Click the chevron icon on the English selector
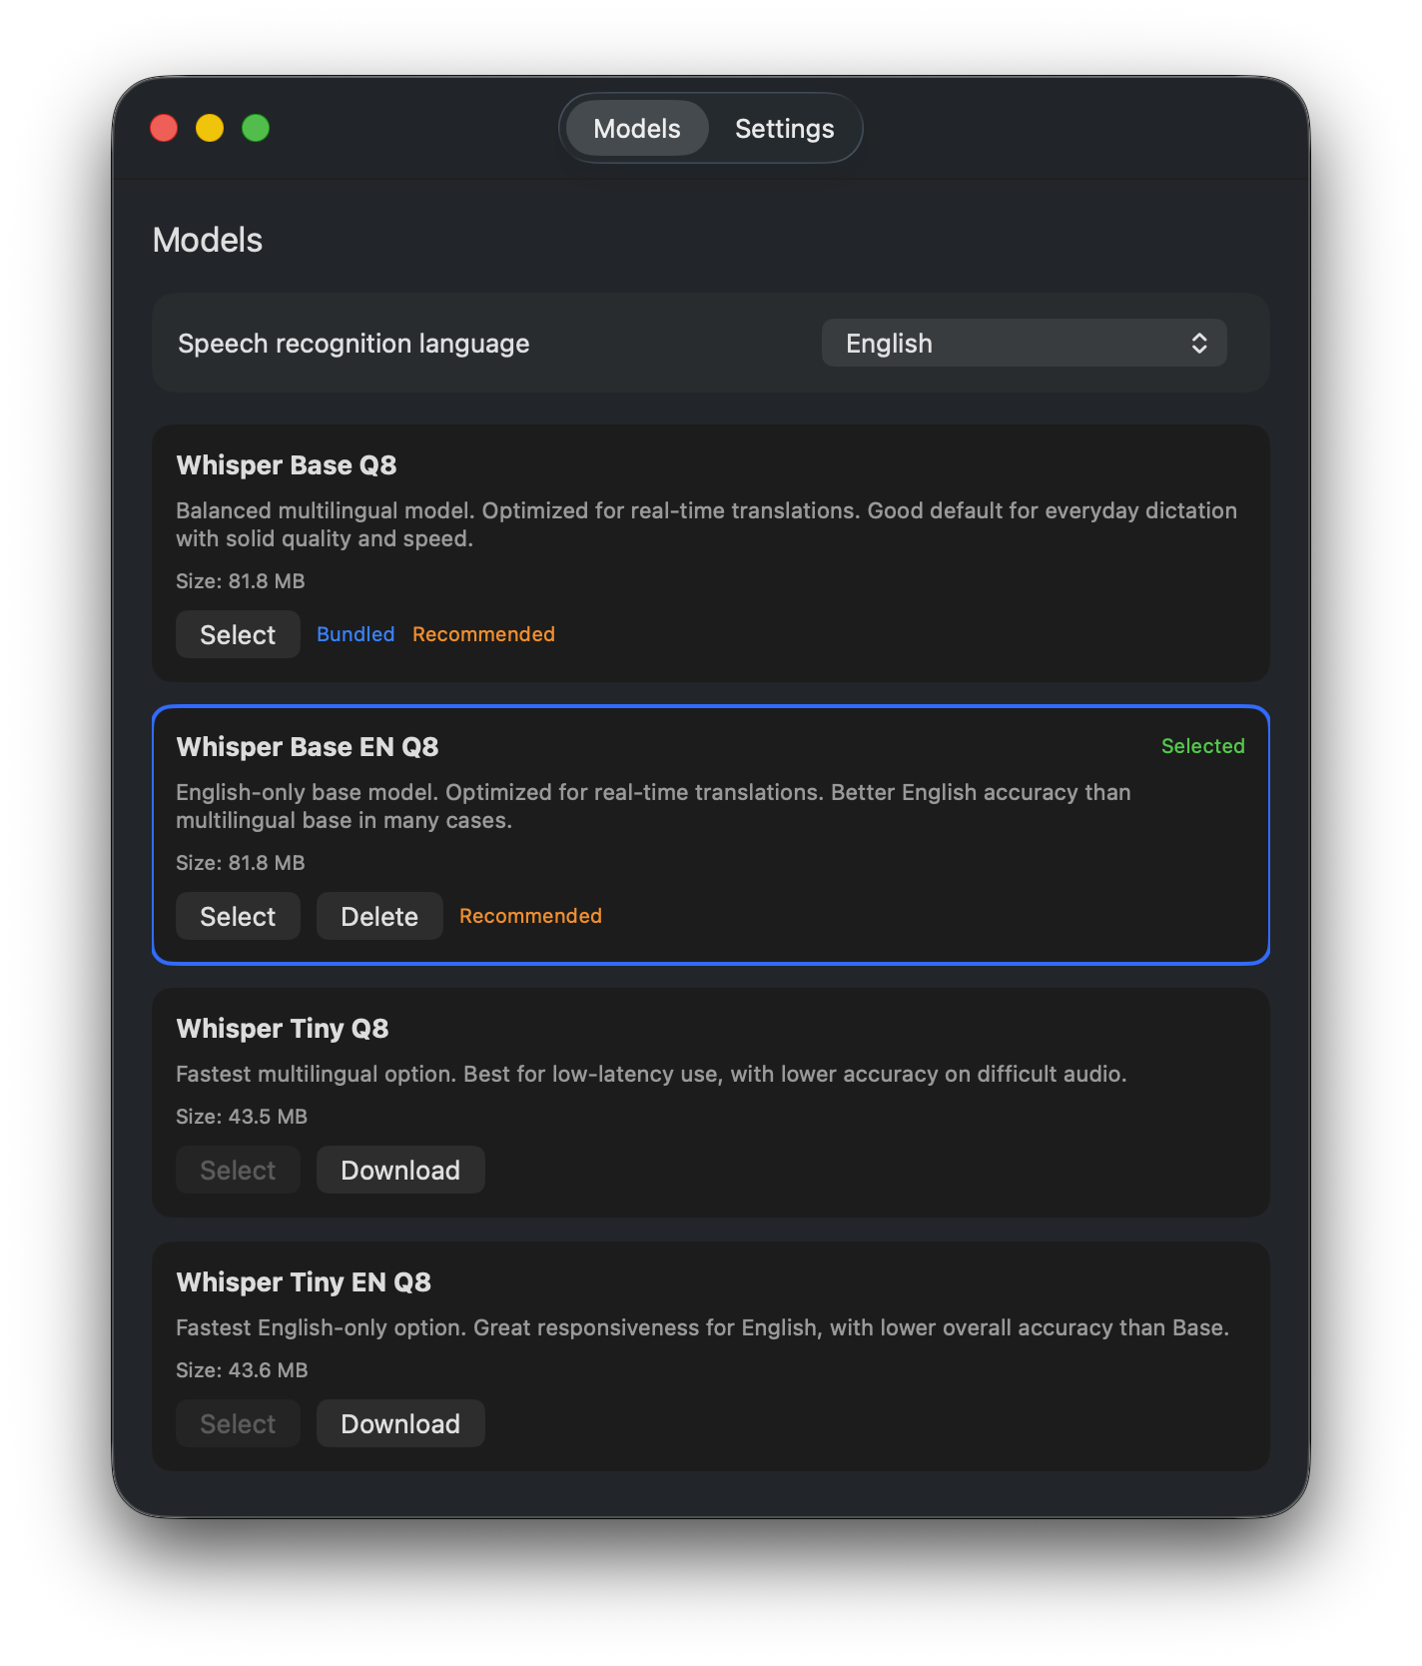 click(1201, 343)
